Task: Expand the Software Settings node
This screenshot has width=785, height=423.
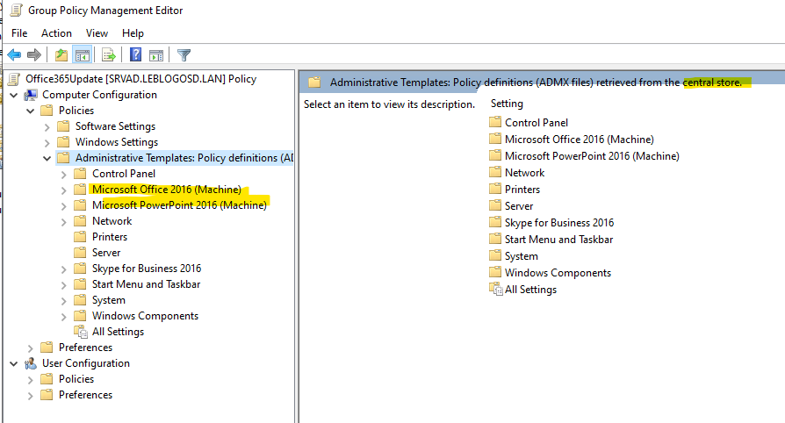Action: click(x=47, y=127)
